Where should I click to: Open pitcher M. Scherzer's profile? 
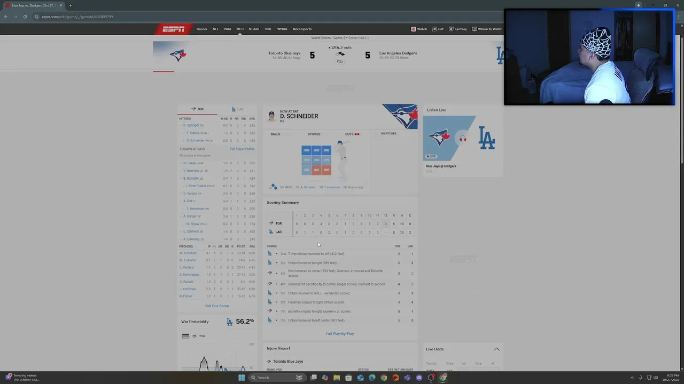(x=188, y=253)
